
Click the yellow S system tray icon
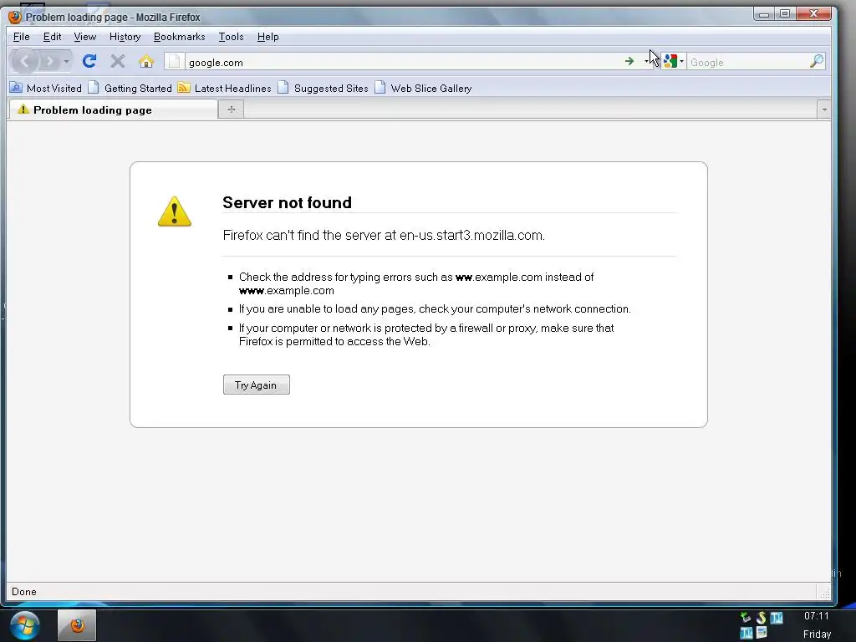click(x=761, y=618)
